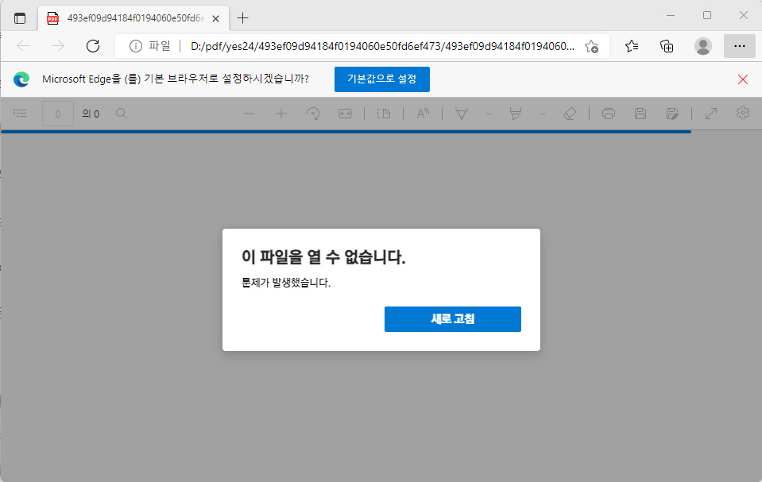Open the vertical tabs panel icon
762x482 pixels.
tap(20, 18)
